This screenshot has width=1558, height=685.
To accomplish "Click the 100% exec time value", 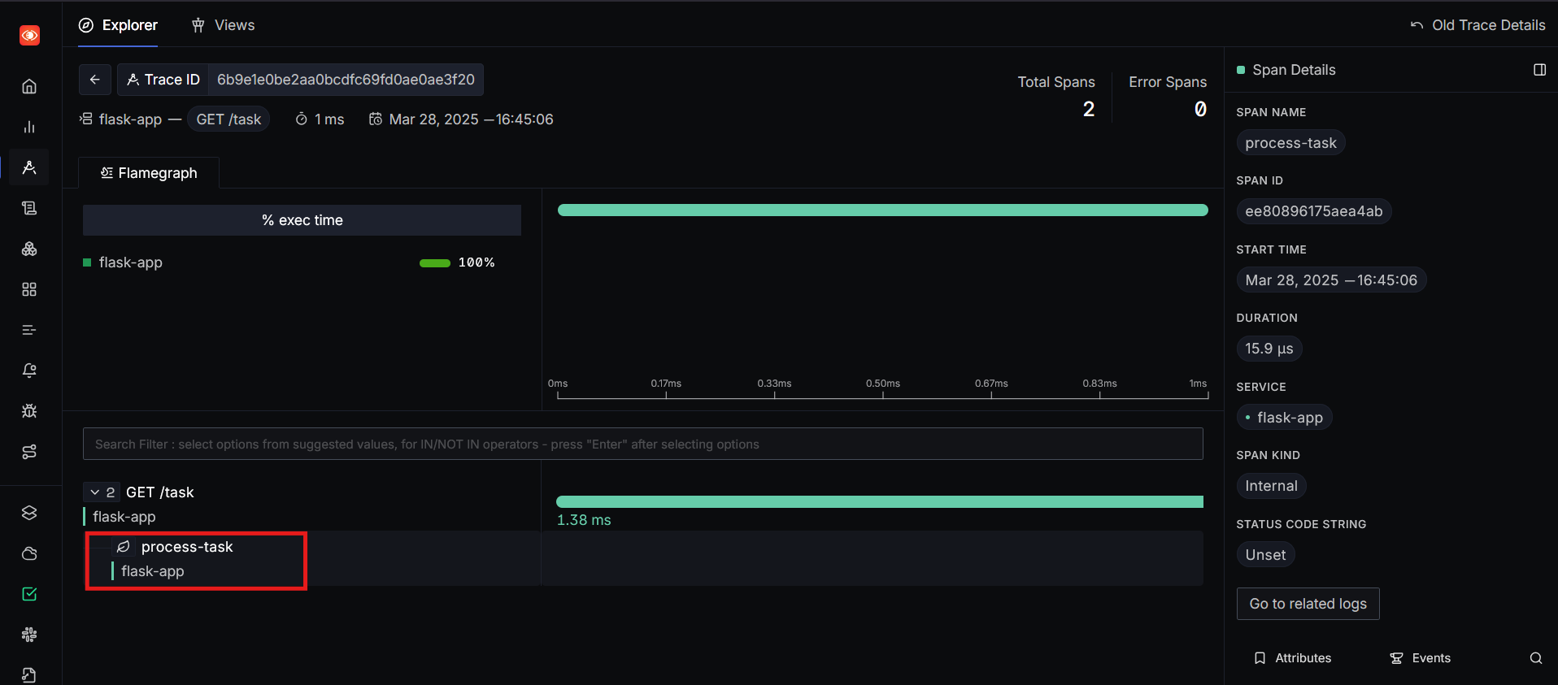I will (x=477, y=262).
